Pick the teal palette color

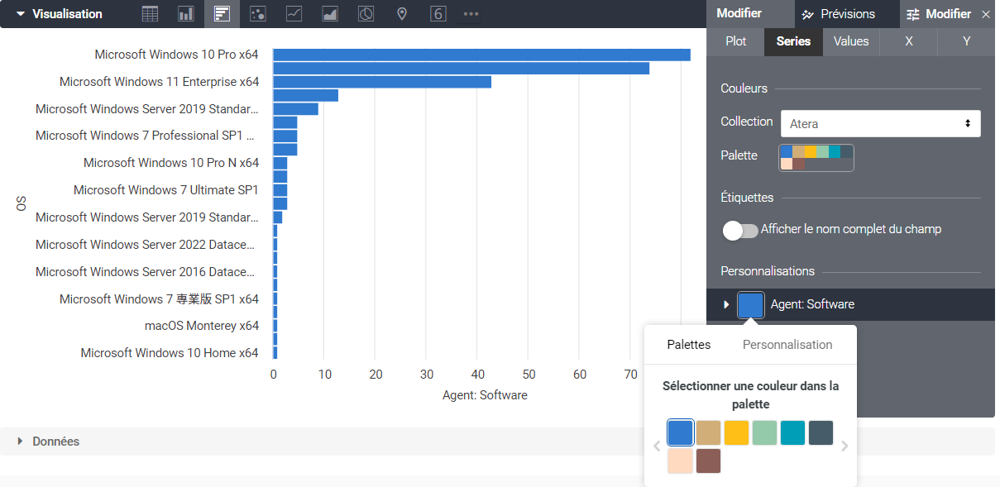click(792, 433)
